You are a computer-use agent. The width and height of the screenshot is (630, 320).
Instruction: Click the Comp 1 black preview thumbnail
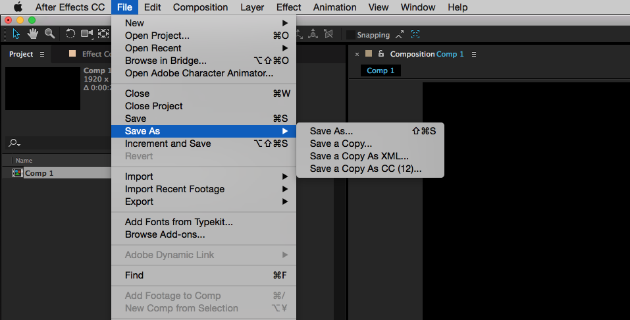click(x=43, y=88)
